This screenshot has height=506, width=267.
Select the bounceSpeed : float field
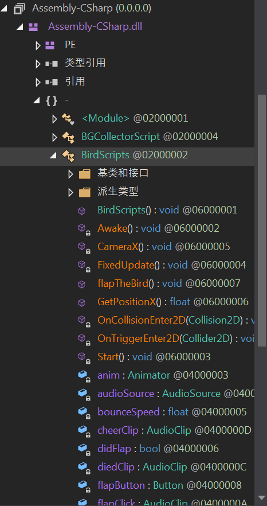pos(172,412)
